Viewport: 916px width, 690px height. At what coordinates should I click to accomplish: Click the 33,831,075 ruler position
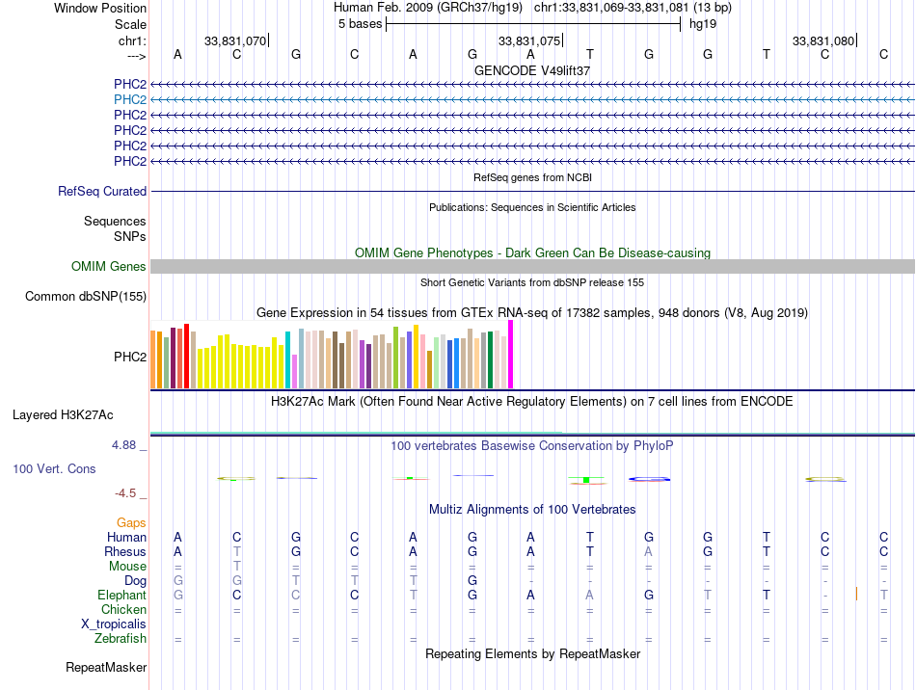(528, 40)
